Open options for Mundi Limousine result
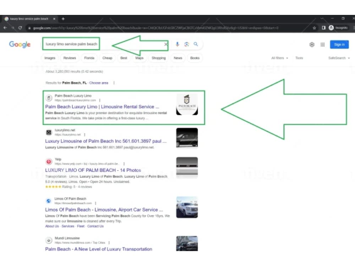Viewport: 355px width, 266px height. pyautogui.click(x=109, y=243)
